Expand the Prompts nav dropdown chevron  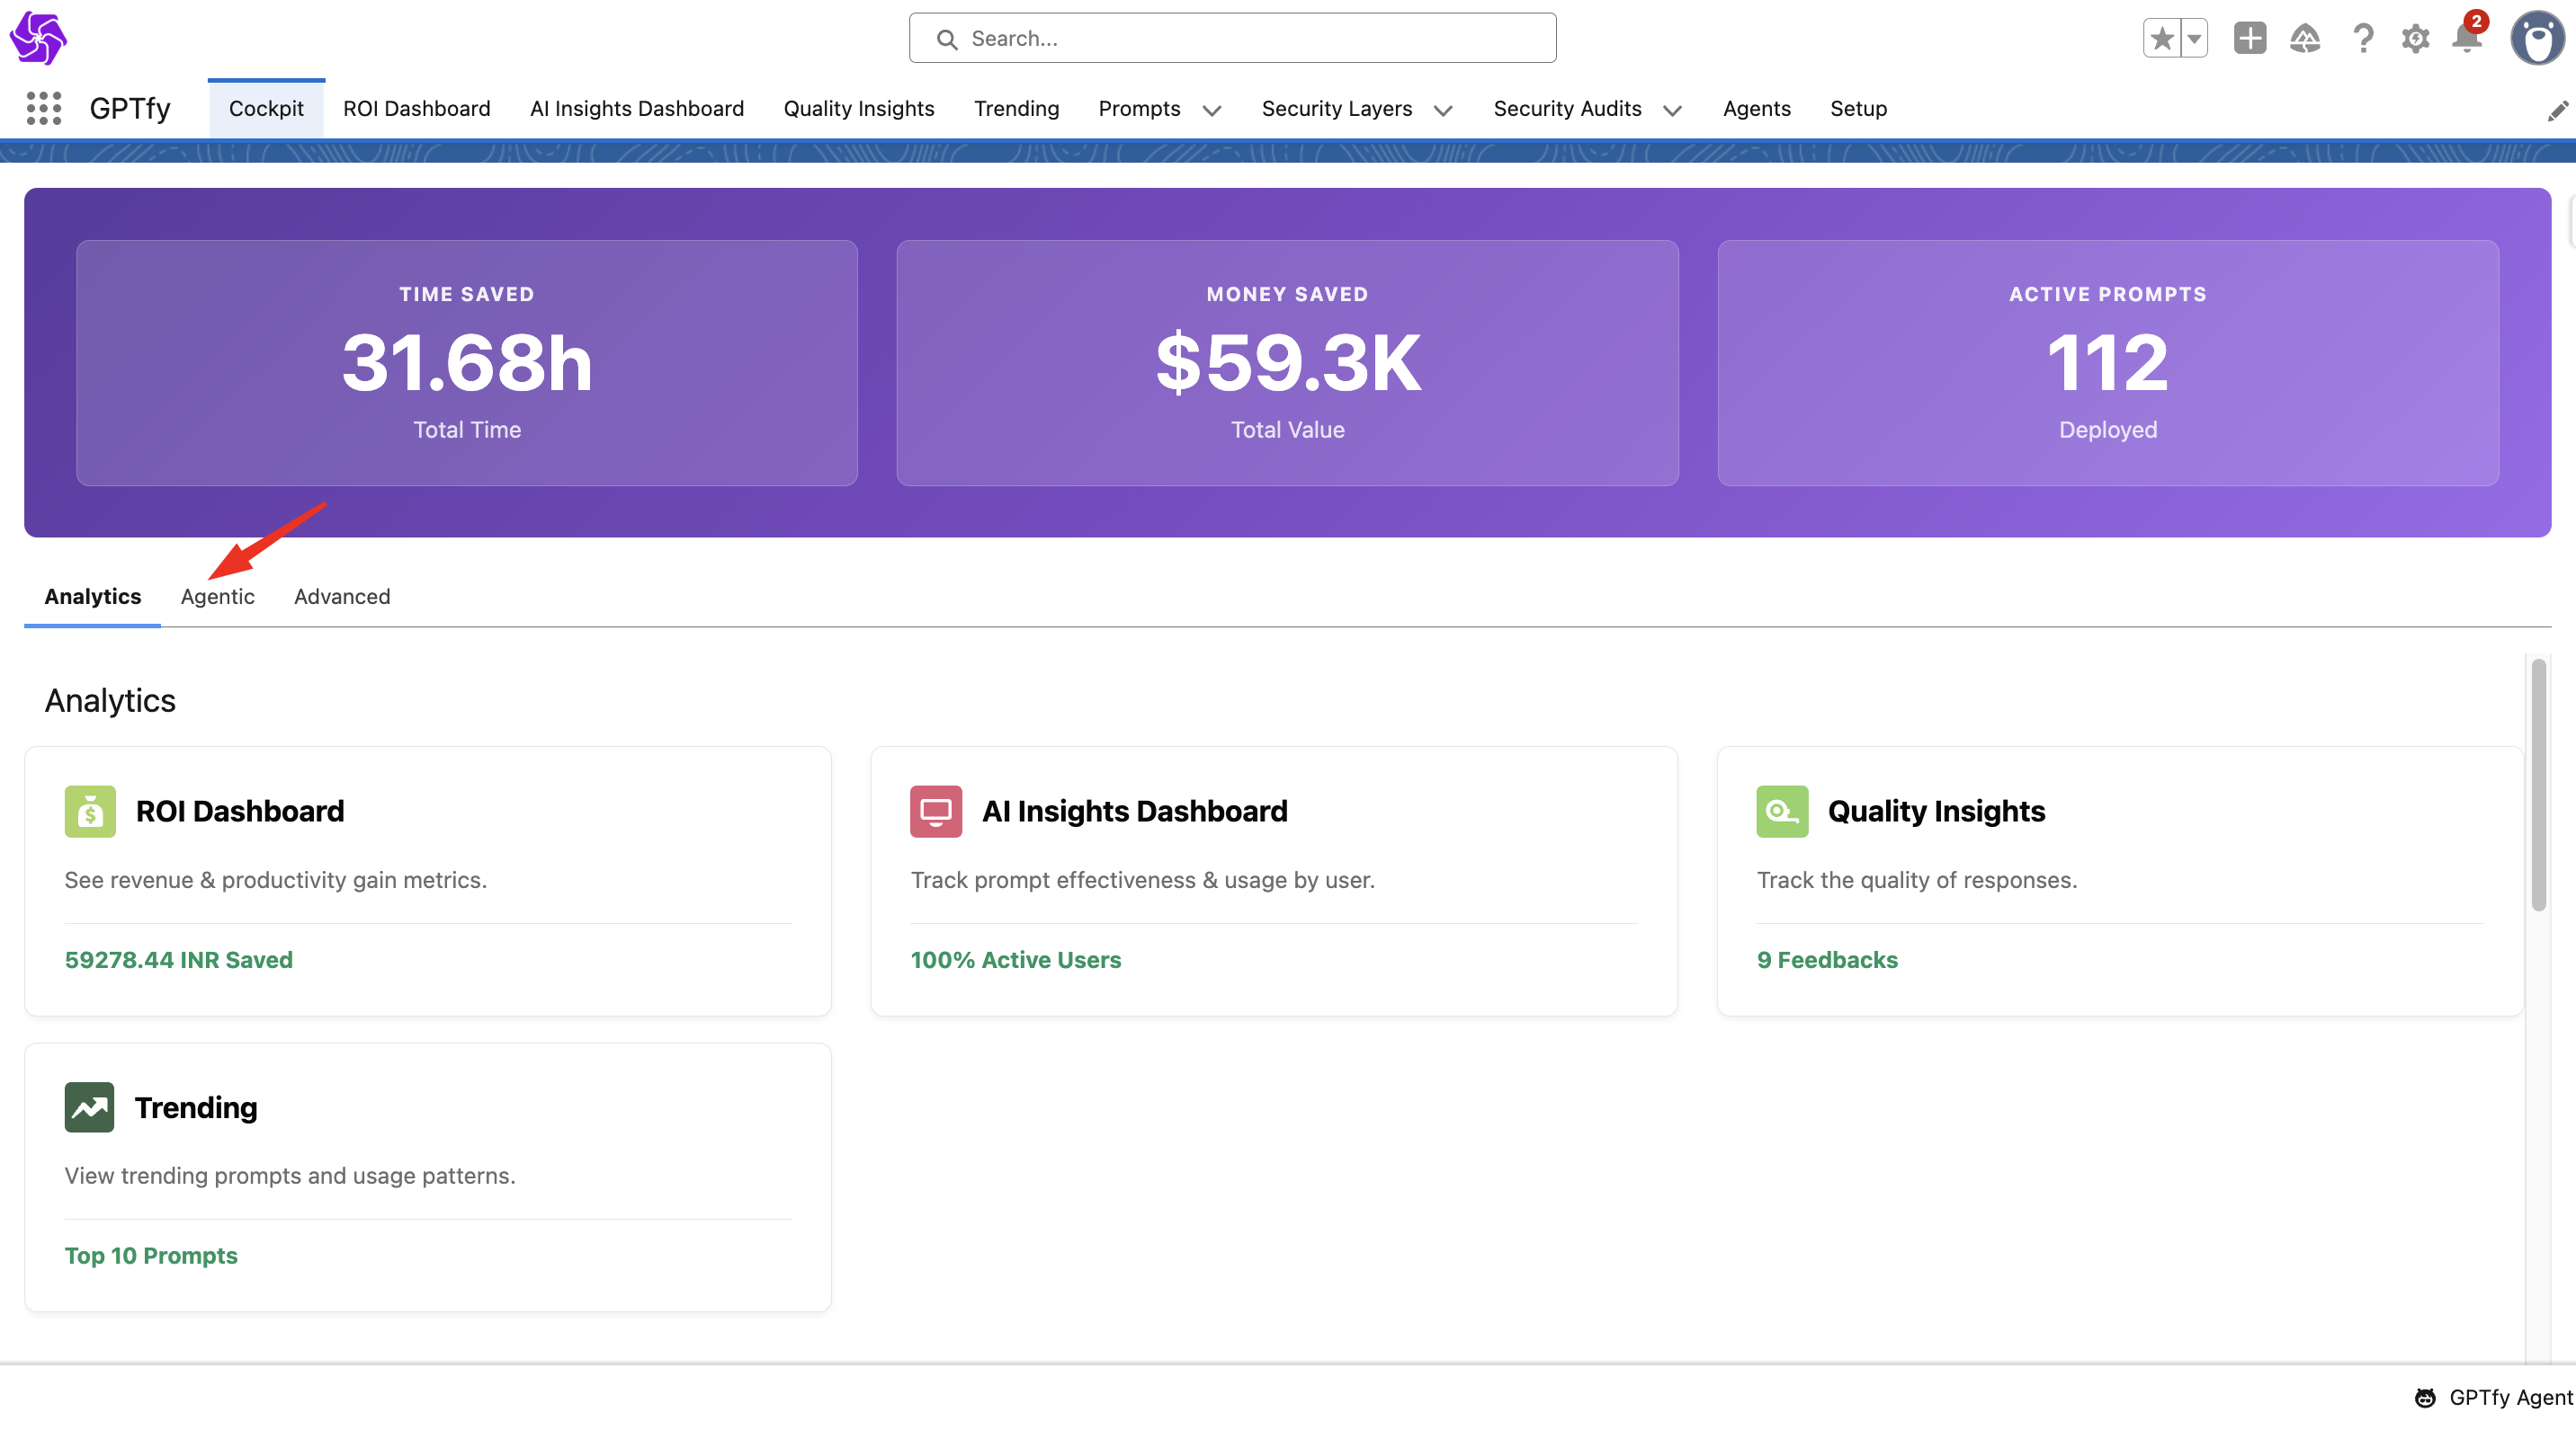(1212, 110)
